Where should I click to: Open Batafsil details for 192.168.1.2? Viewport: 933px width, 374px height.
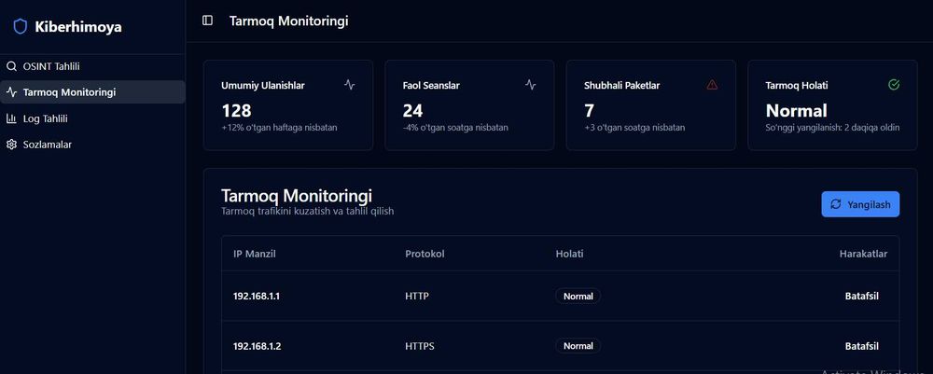(862, 346)
